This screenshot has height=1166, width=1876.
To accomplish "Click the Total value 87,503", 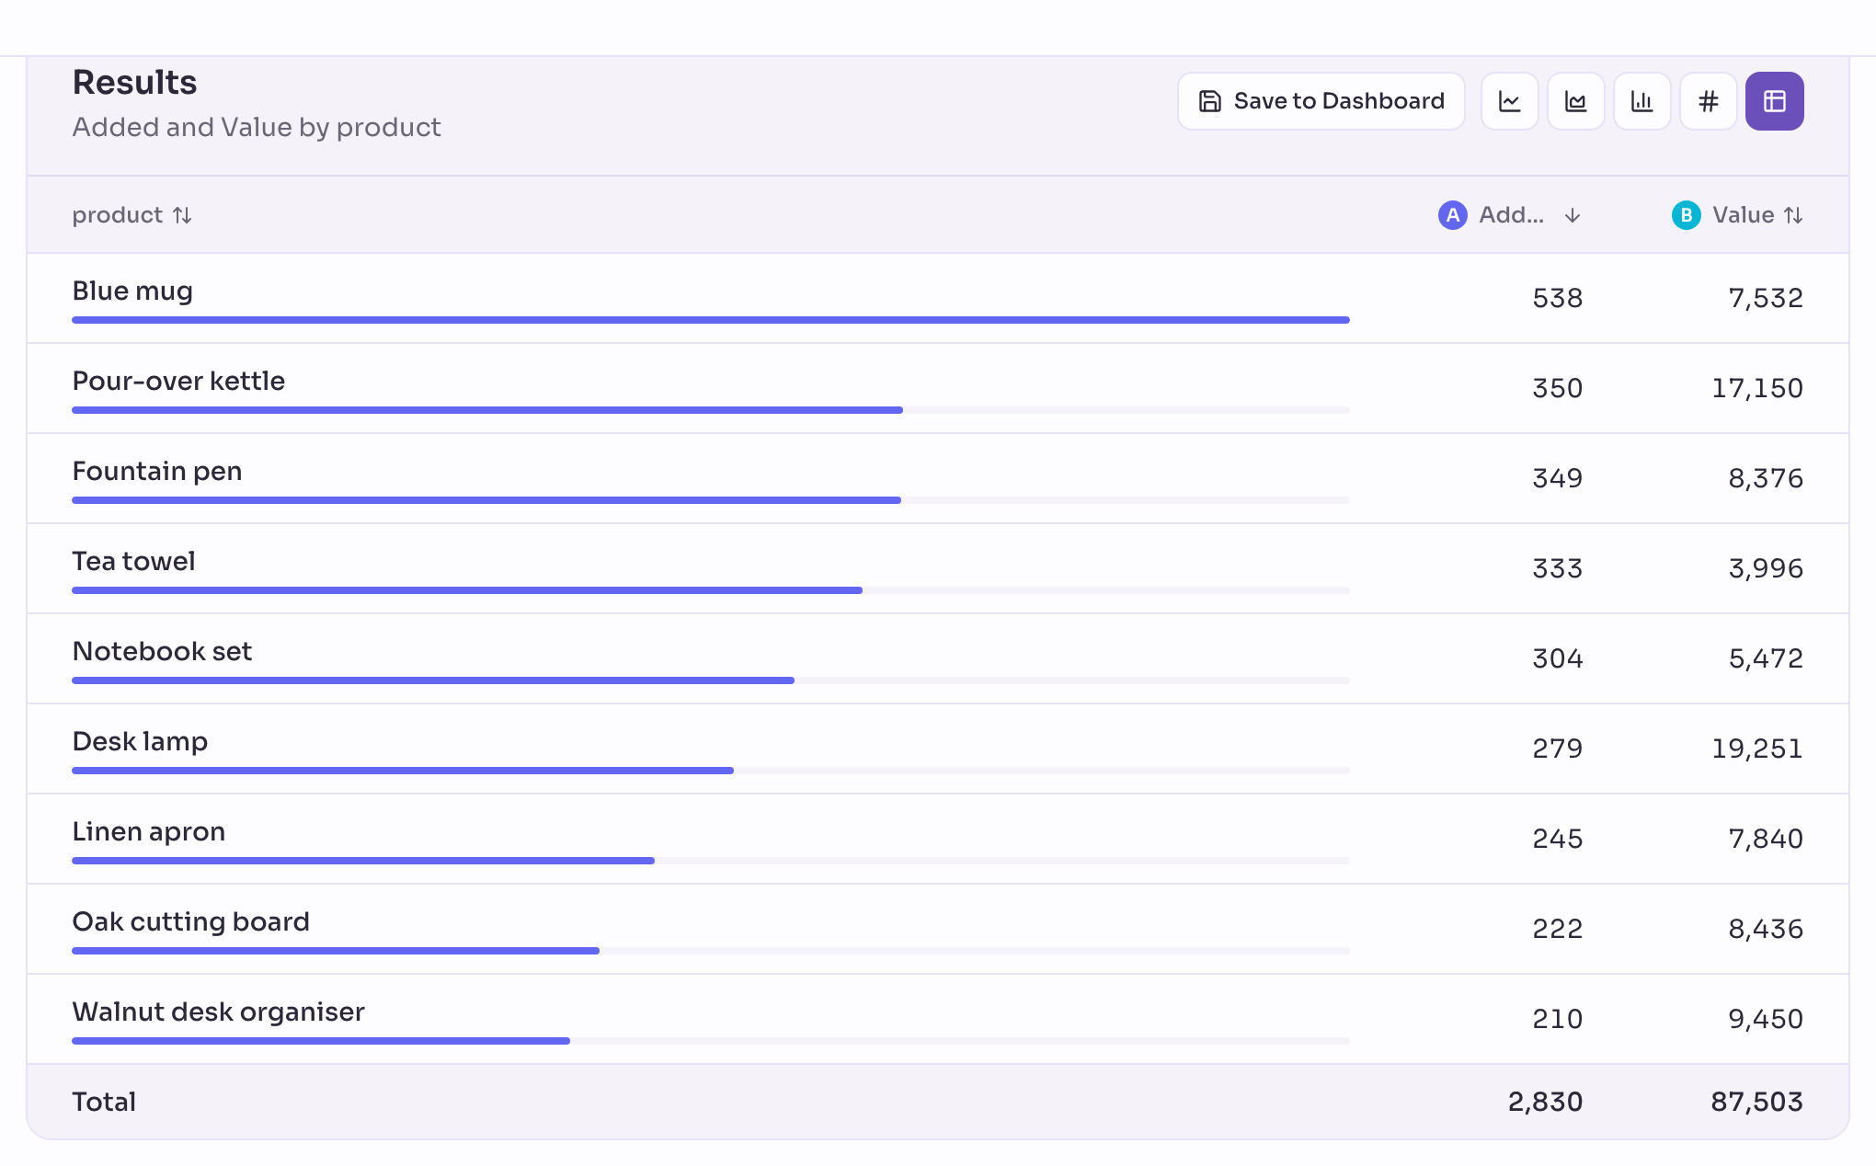I will click(1757, 1102).
